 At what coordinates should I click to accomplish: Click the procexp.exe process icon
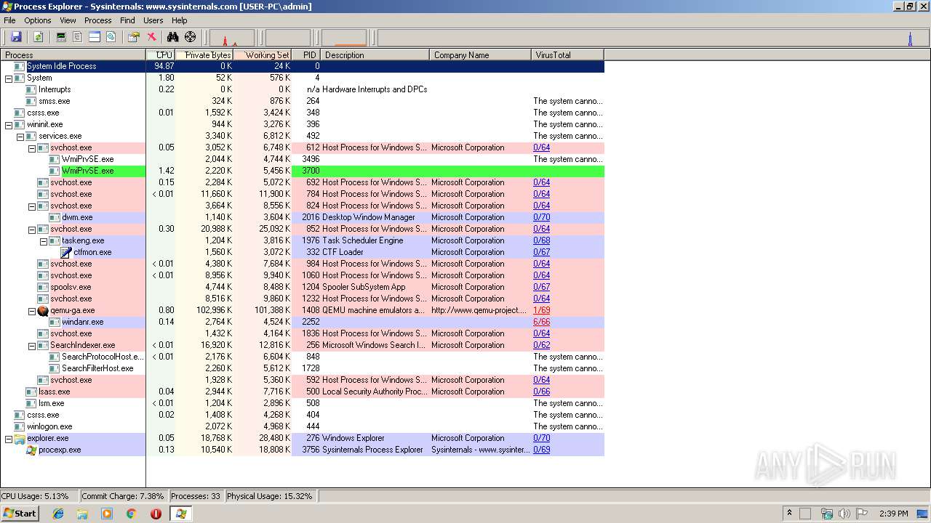[31, 450]
